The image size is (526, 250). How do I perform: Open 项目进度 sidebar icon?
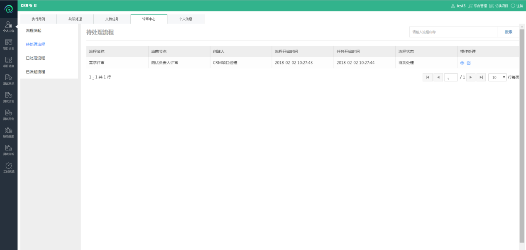click(8, 61)
